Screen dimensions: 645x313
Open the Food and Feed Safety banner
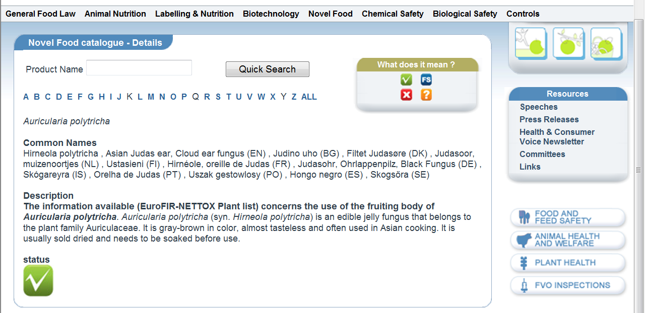point(568,217)
